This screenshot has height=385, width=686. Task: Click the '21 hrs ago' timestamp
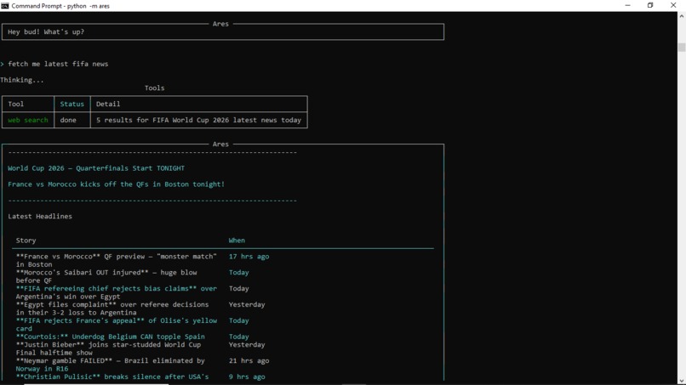tap(249, 361)
